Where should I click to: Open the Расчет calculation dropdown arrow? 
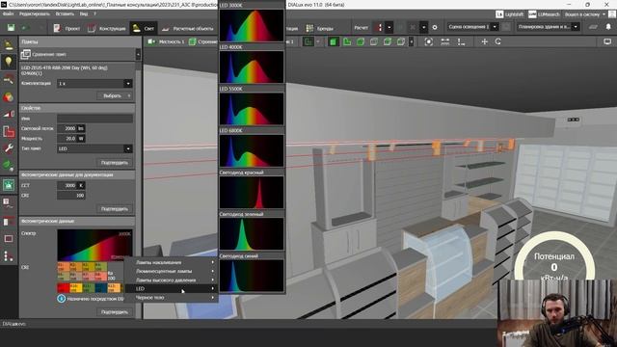click(389, 28)
